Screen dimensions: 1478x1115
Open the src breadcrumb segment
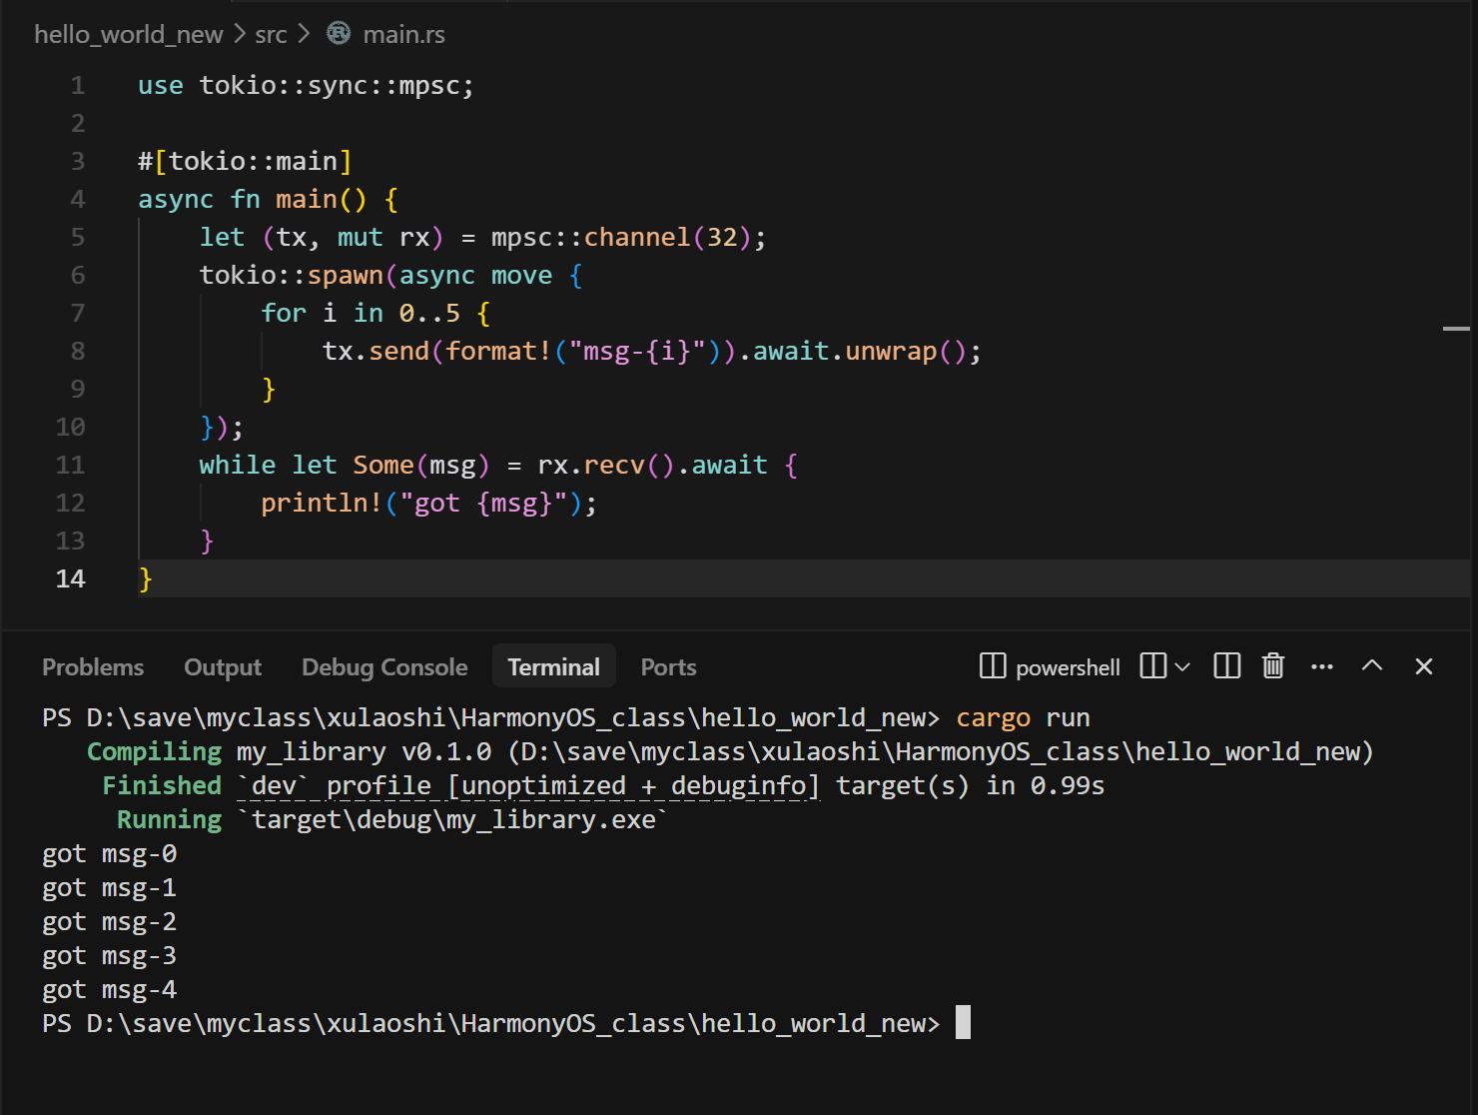271,34
